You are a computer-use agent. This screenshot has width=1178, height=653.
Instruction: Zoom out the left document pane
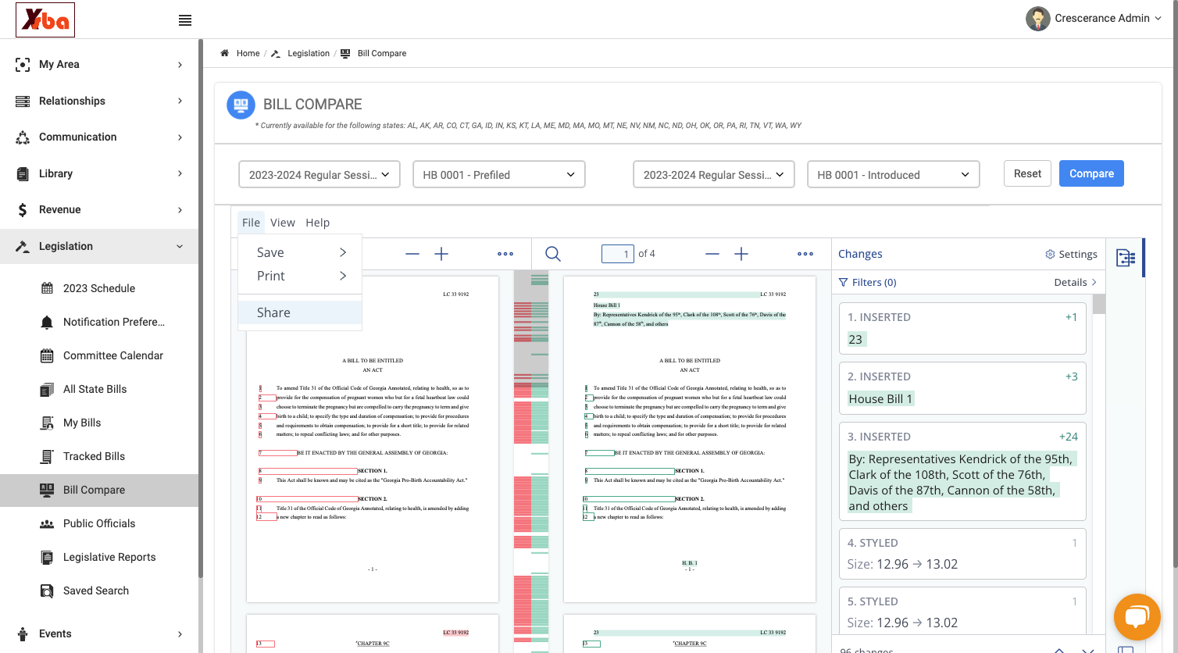[412, 254]
